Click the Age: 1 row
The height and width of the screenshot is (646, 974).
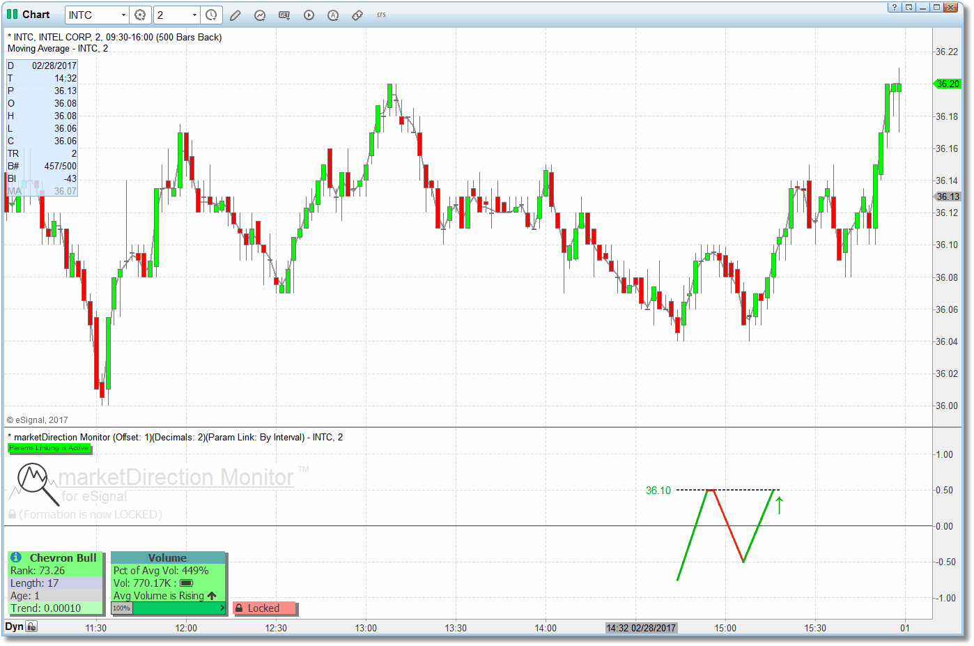coord(56,595)
